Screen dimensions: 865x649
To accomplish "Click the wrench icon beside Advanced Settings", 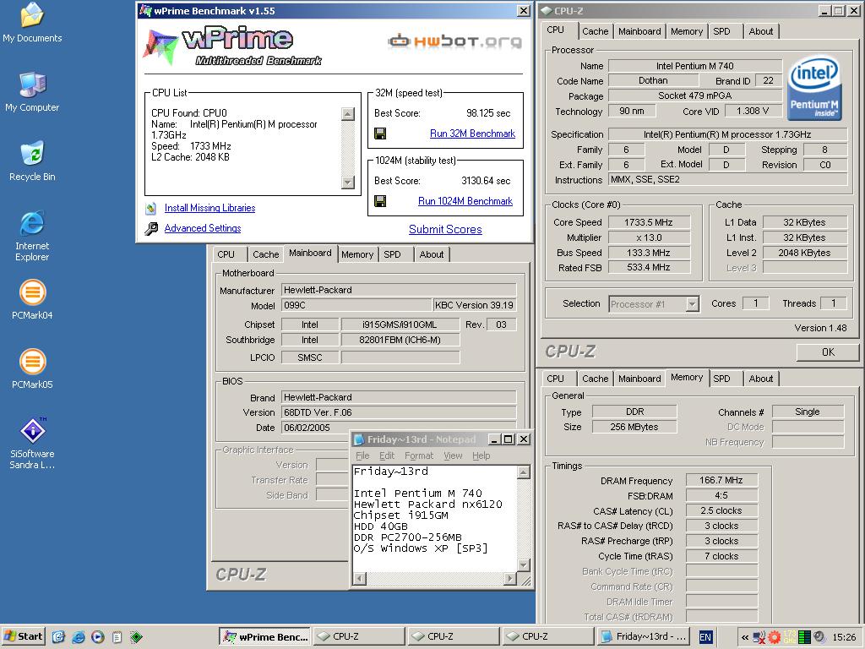I will [151, 228].
